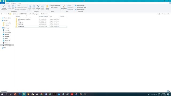The width and height of the screenshot is (171, 96).
Task: Open the Documentos folder under OneDrive
Action: tap(8, 23)
